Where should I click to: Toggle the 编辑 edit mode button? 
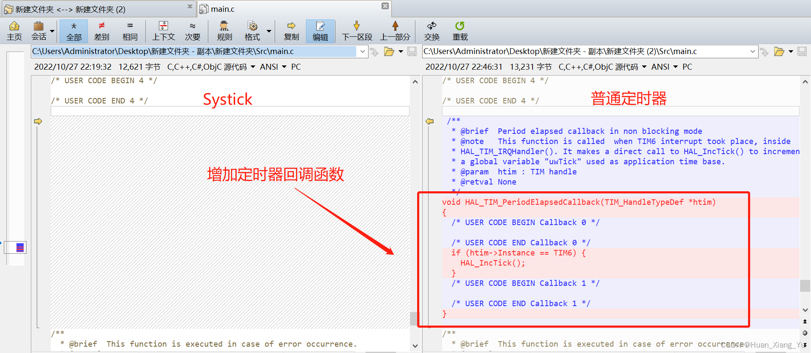point(320,31)
